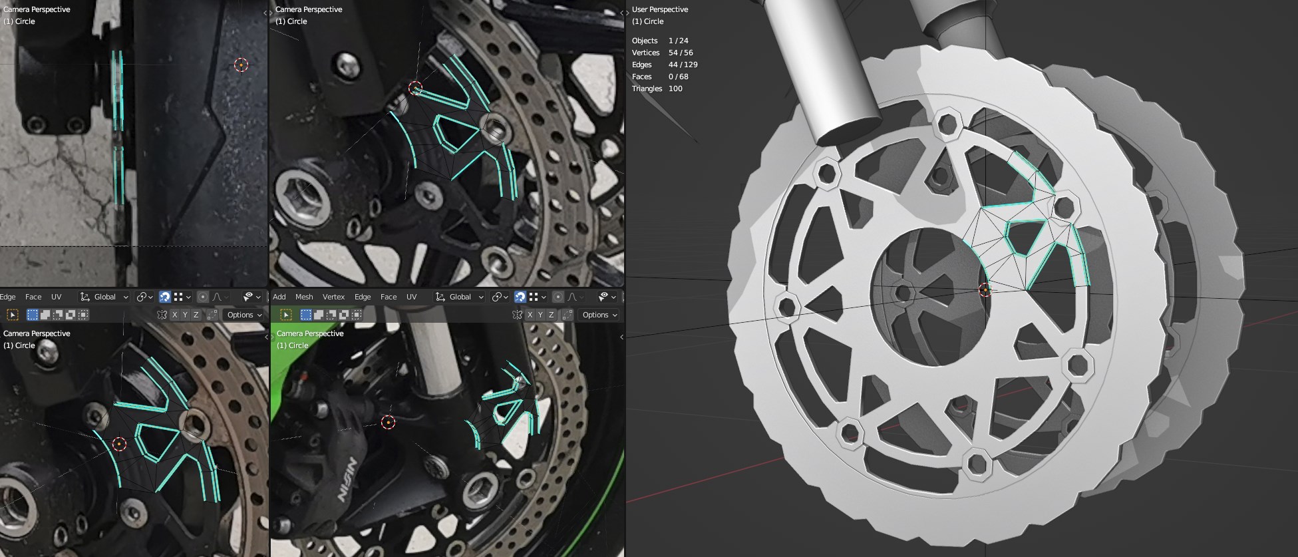Viewport: 1298px width, 557px height.
Task: Choose 'Extend selection' mode in right header
Action: [319, 315]
